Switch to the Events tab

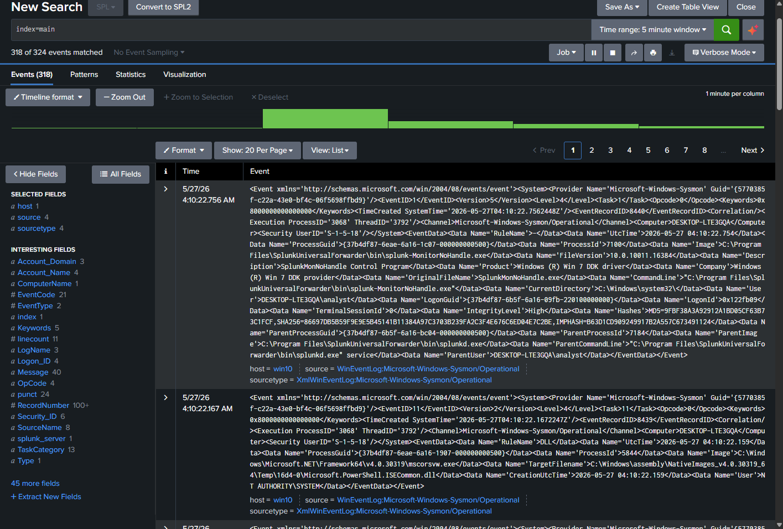point(32,75)
